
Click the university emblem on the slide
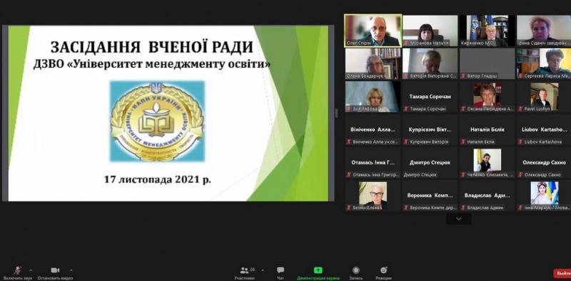pos(157,121)
